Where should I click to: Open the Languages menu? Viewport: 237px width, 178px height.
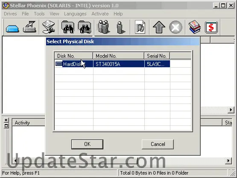click(x=75, y=14)
